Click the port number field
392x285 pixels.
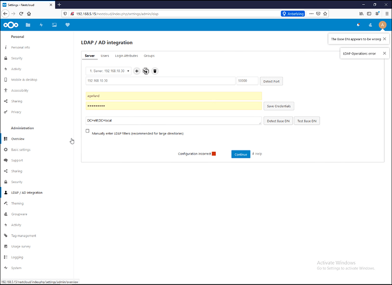(247, 81)
